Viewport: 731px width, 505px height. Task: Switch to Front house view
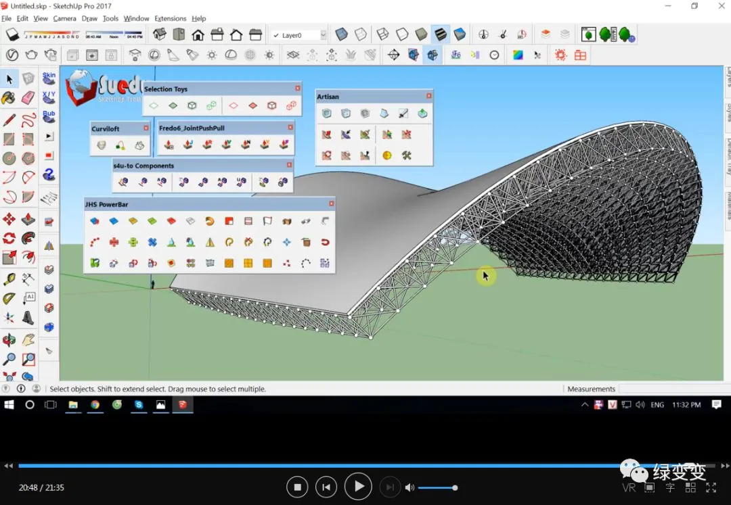click(198, 34)
